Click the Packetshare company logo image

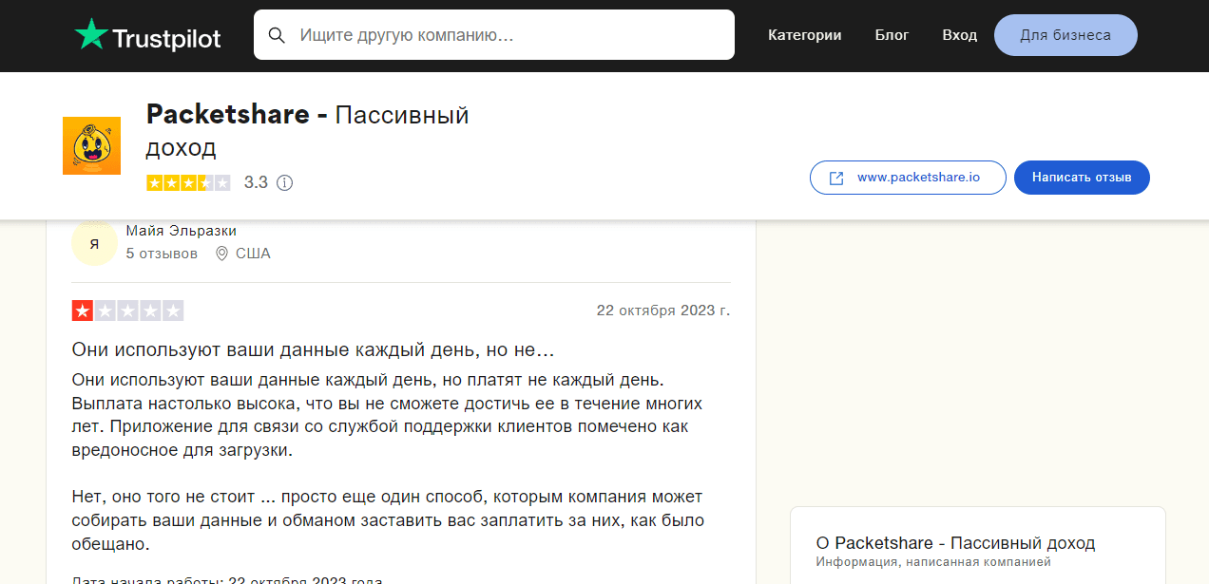coord(91,145)
